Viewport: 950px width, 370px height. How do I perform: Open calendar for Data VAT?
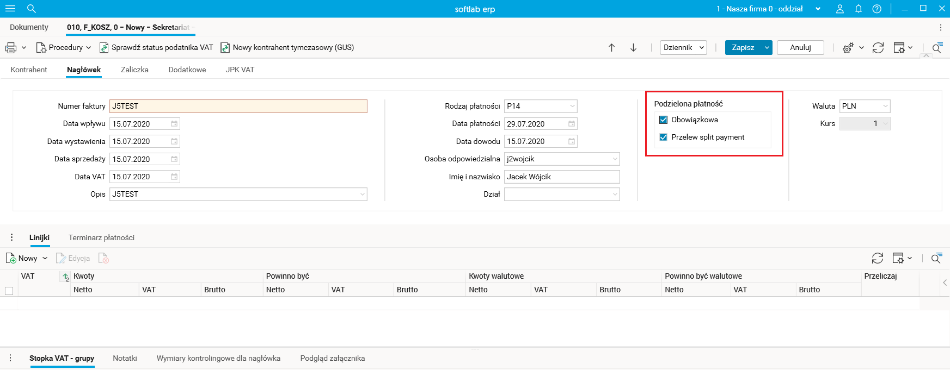174,177
